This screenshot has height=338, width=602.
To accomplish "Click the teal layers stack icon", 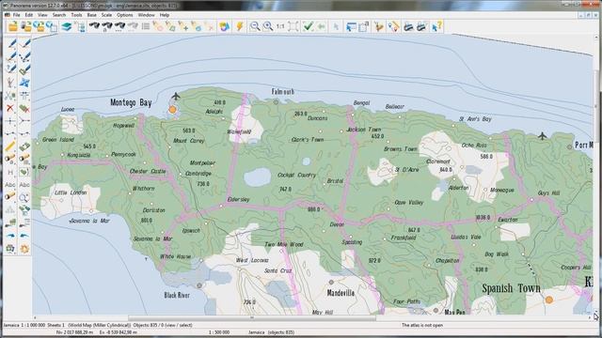I will 67,26.
